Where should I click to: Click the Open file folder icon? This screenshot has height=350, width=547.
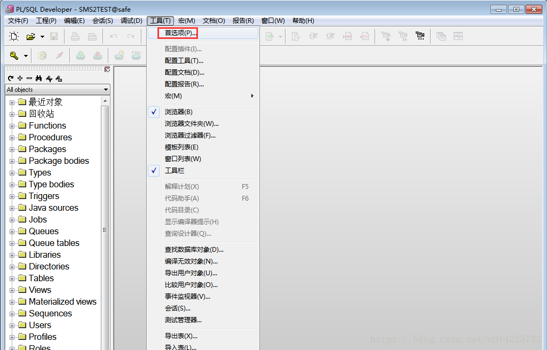coord(31,36)
